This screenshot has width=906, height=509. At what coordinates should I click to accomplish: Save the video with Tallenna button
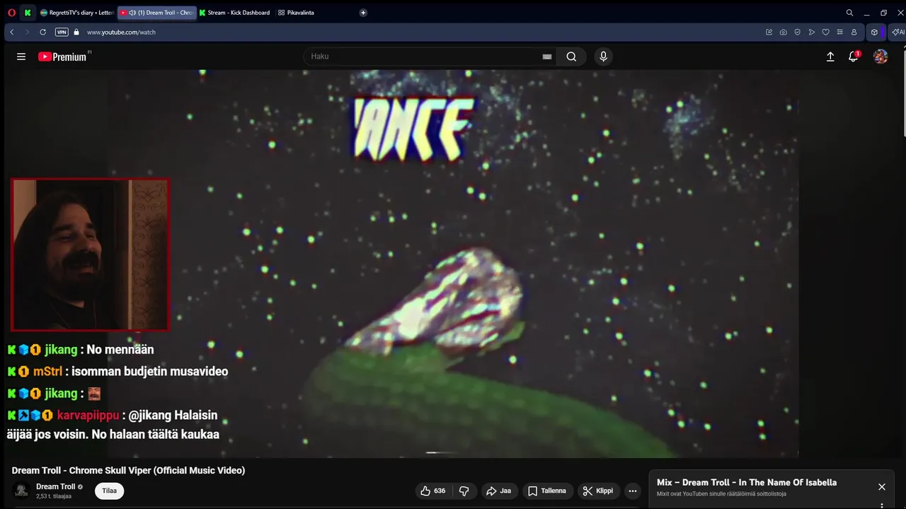click(x=547, y=491)
